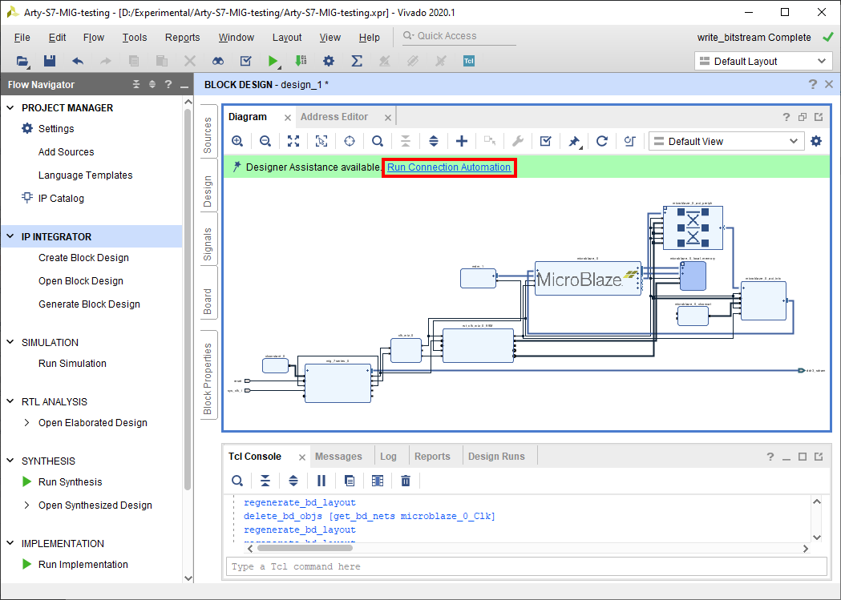
Task: Open the Default Layout dropdown
Action: click(763, 61)
